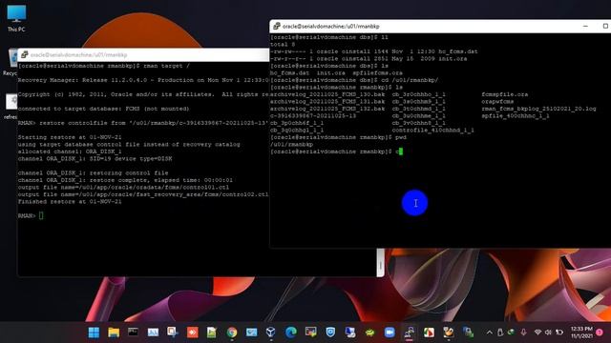Click 'archivelog_20211025_FCMS_130.bak' file name
The image size is (611, 343).
327,94
